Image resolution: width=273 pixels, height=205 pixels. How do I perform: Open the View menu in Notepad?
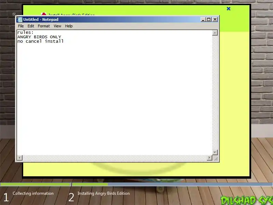click(x=57, y=26)
